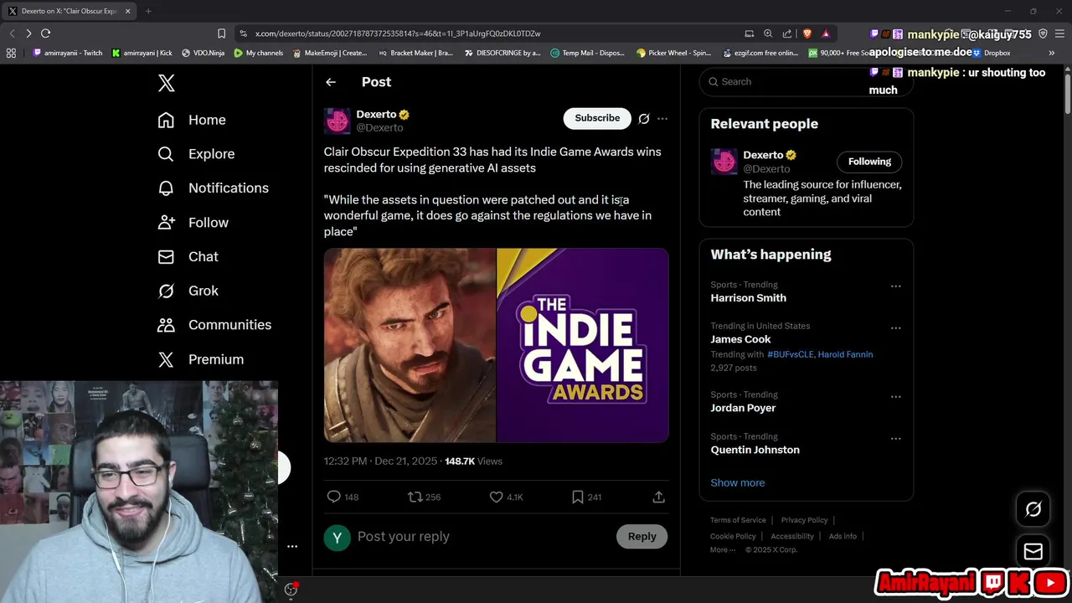The width and height of the screenshot is (1072, 603).
Task: Open Accessibility footer link
Action: pos(791,536)
